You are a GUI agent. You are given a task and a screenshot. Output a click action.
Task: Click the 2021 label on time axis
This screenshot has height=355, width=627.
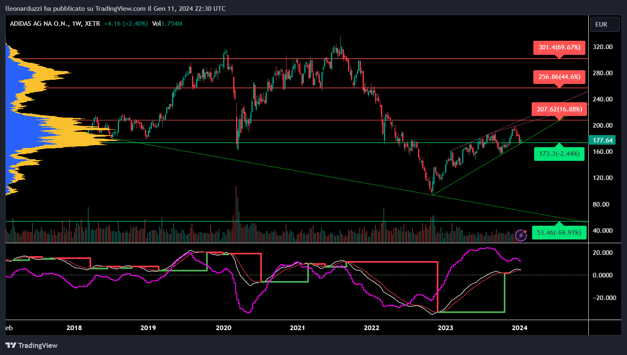click(297, 328)
